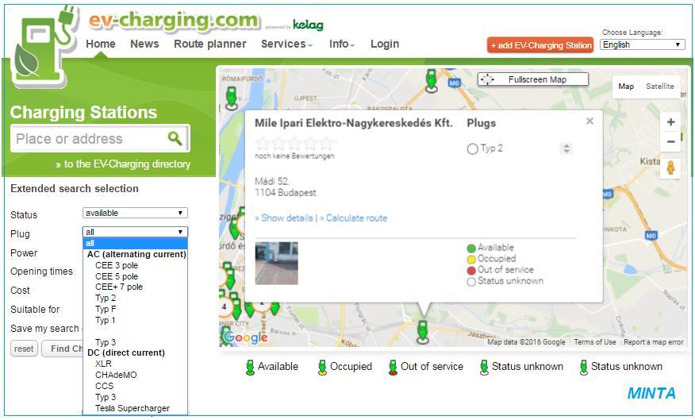Open the Choose Language dropdown
This screenshot has width=695, height=420.
pos(643,44)
